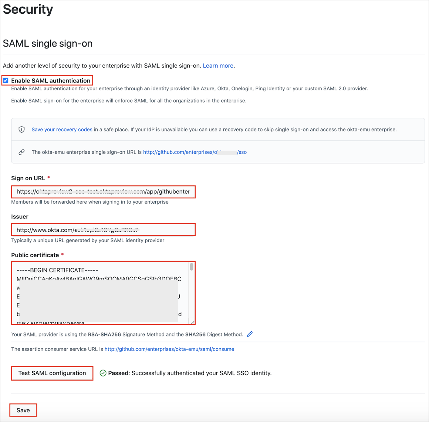Click the chain link icon beside SSO URL
429x422 pixels.
pyautogui.click(x=22, y=152)
